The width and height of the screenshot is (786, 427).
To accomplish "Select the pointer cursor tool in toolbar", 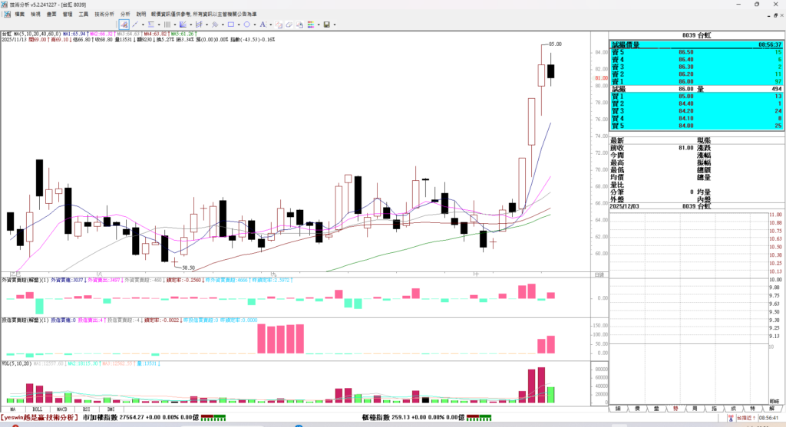I will (124, 25).
